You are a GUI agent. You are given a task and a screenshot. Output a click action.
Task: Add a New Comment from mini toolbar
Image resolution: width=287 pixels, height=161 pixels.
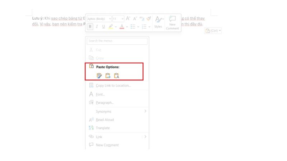click(172, 23)
